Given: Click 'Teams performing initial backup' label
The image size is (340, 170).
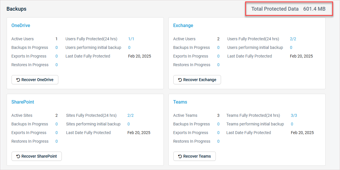Looking at the screenshot, I should (x=255, y=124).
